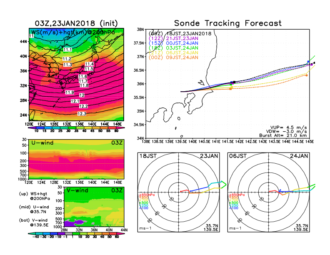The height and width of the screenshot is (255, 330).
Task: Select the black "(09Z) 18JST,23JAN2018" legend entry
Action: click(x=180, y=34)
